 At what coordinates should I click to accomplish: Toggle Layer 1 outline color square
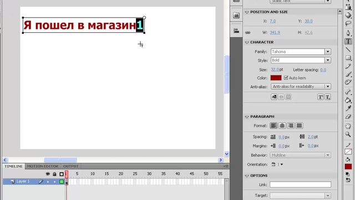[62, 182]
